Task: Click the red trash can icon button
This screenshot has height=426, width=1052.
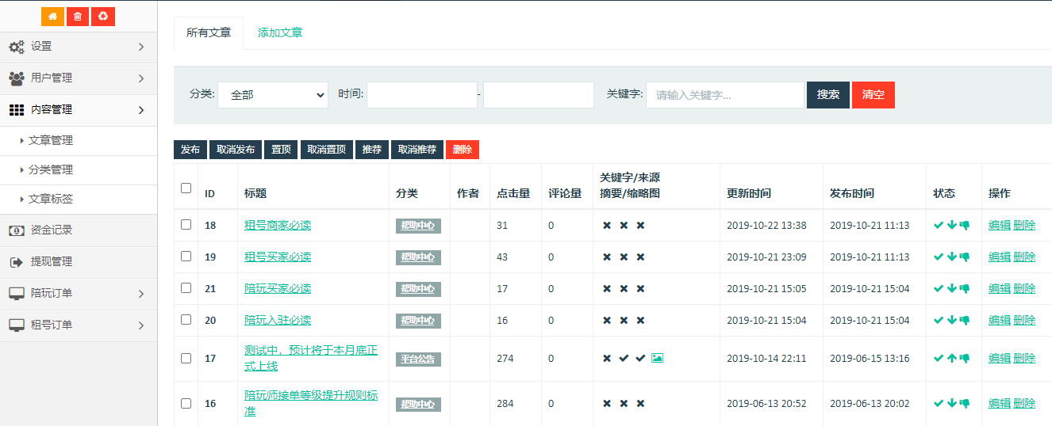Action: pyautogui.click(x=77, y=16)
